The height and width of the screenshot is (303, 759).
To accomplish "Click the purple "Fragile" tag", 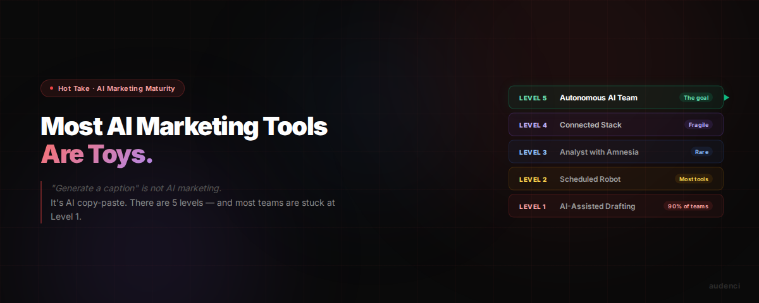I will (x=698, y=125).
